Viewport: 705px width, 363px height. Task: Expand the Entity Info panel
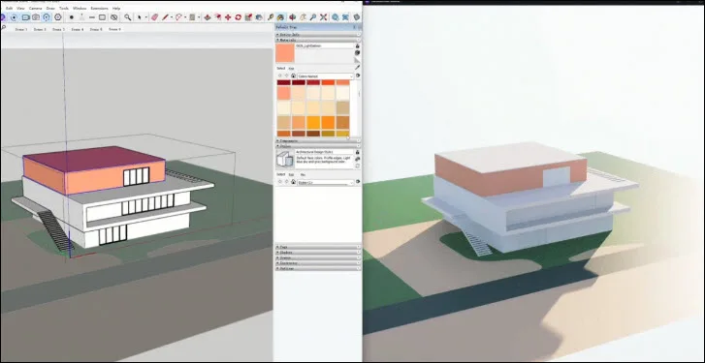pyautogui.click(x=318, y=35)
